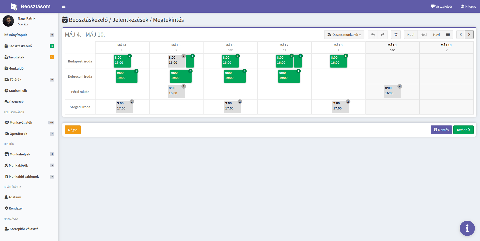Expand the Összes munkakör dropdown

pos(344,35)
